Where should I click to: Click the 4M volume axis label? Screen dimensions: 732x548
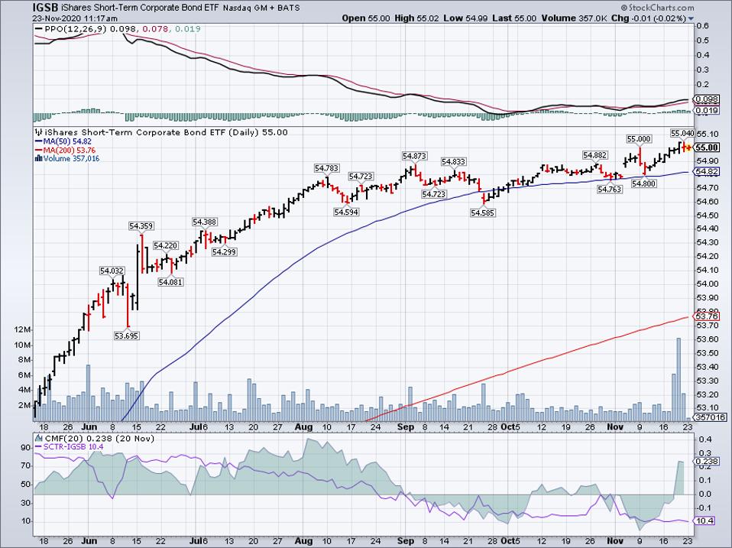click(x=24, y=391)
